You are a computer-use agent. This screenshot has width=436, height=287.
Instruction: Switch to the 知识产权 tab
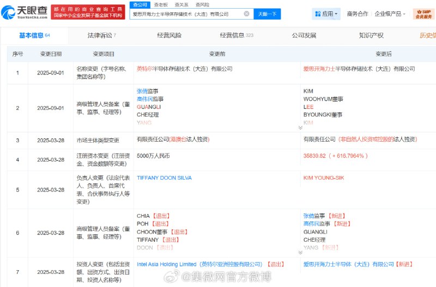371,35
